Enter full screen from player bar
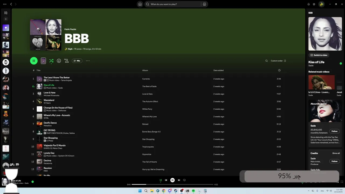This screenshot has height=194, width=345. pos(342,182)
